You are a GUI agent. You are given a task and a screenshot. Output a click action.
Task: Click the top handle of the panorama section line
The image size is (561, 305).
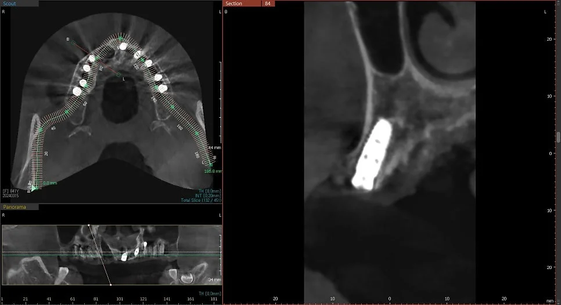pyautogui.click(x=89, y=226)
